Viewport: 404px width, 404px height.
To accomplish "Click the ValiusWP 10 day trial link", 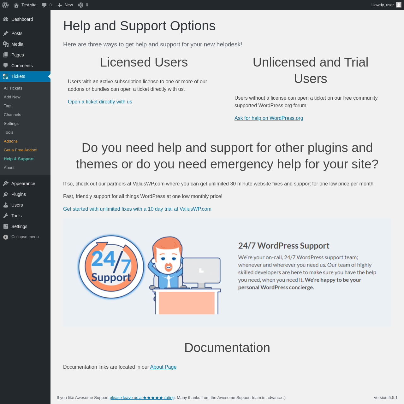I will pos(137,209).
